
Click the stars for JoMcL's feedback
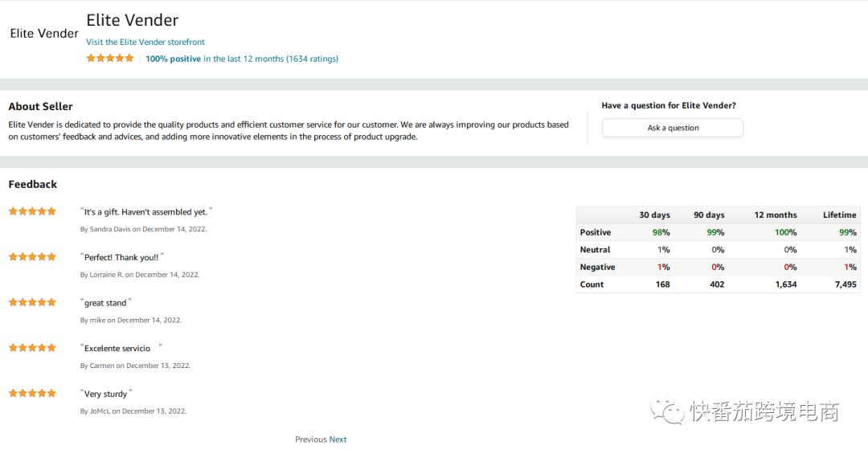tap(32, 393)
